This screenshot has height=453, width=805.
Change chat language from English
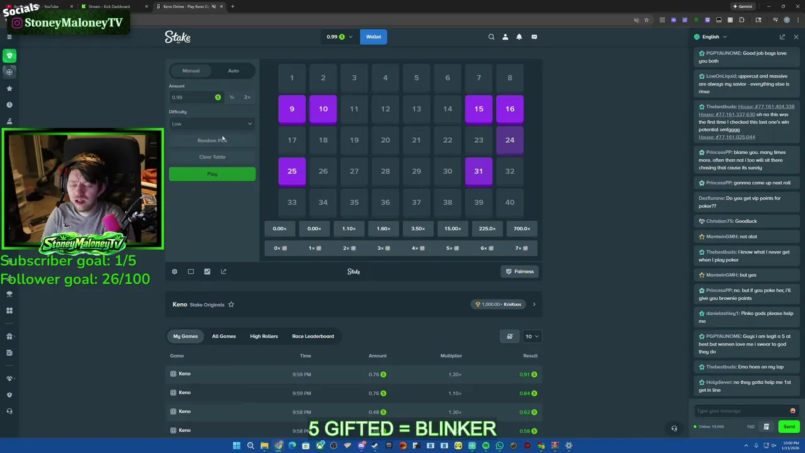(x=711, y=37)
